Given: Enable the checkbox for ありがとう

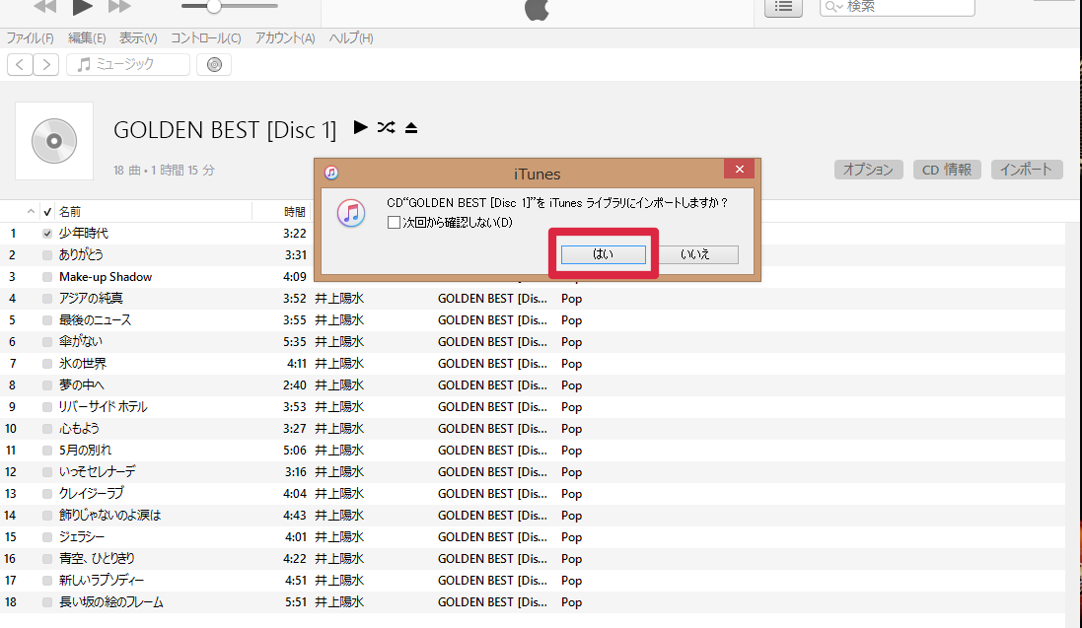Looking at the screenshot, I should [x=45, y=254].
